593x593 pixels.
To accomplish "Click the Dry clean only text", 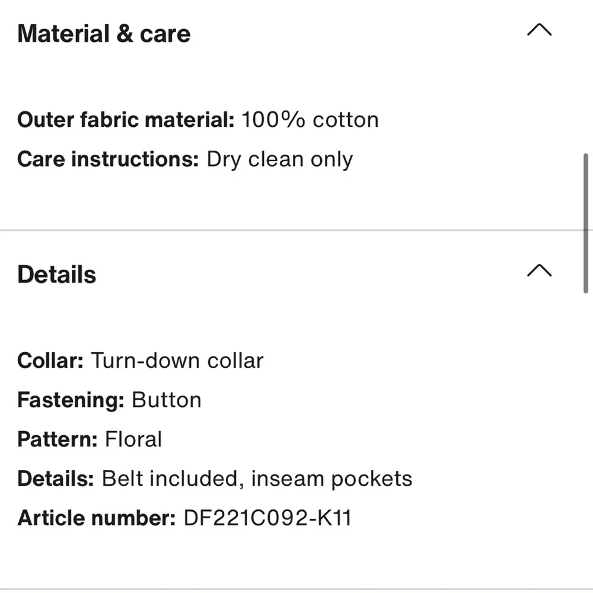I will 279,160.
